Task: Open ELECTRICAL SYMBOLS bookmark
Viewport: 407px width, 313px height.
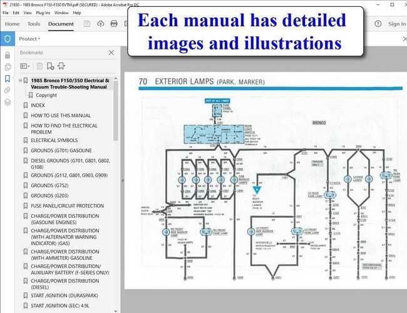Action: (54, 140)
